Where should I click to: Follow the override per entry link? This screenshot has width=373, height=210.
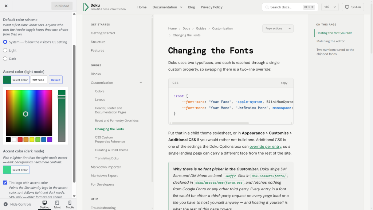coord(265,147)
